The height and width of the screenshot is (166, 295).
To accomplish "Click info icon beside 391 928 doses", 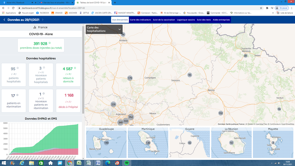I will click(49, 43).
